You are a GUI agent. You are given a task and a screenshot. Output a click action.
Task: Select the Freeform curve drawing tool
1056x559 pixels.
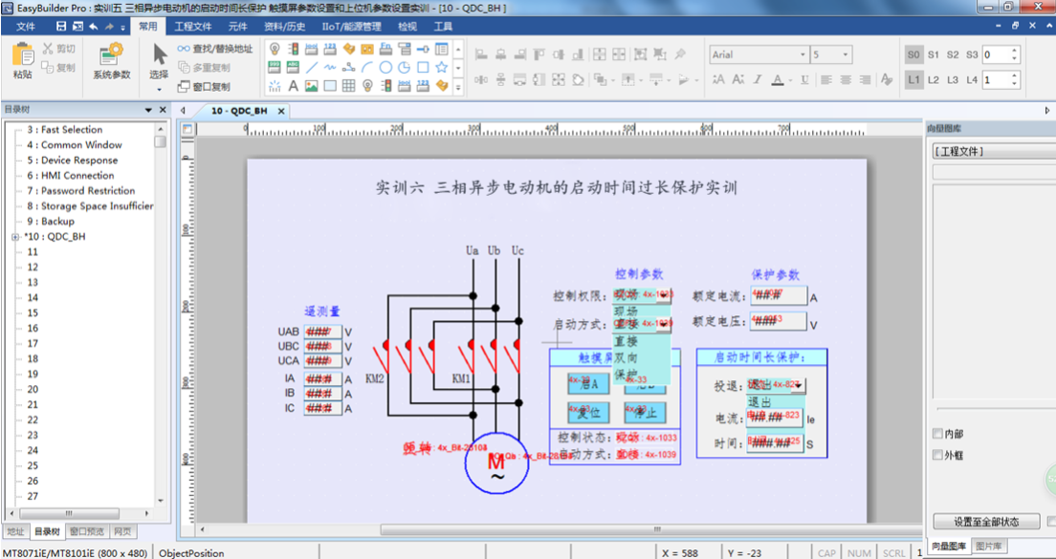[x=330, y=67]
